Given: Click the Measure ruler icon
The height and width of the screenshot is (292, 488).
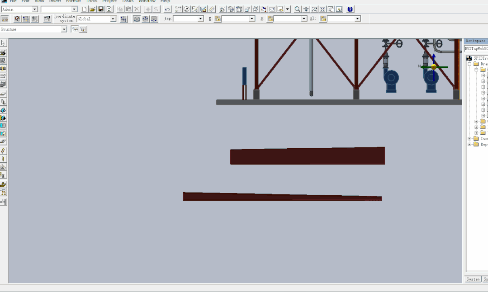Looking at the screenshot, I should point(212,9).
